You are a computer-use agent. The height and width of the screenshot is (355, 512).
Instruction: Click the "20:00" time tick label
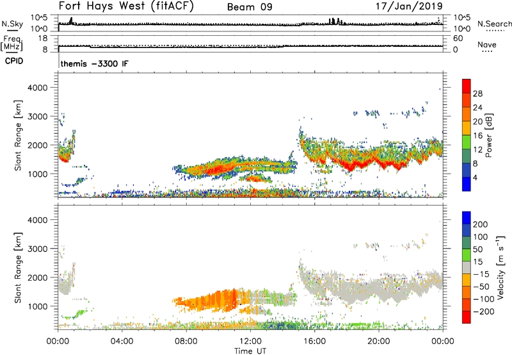pyautogui.click(x=379, y=342)
